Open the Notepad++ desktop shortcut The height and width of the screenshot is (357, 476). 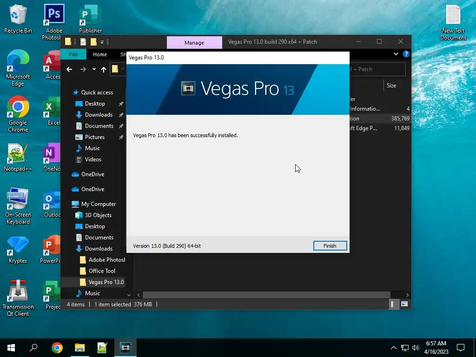click(x=18, y=157)
